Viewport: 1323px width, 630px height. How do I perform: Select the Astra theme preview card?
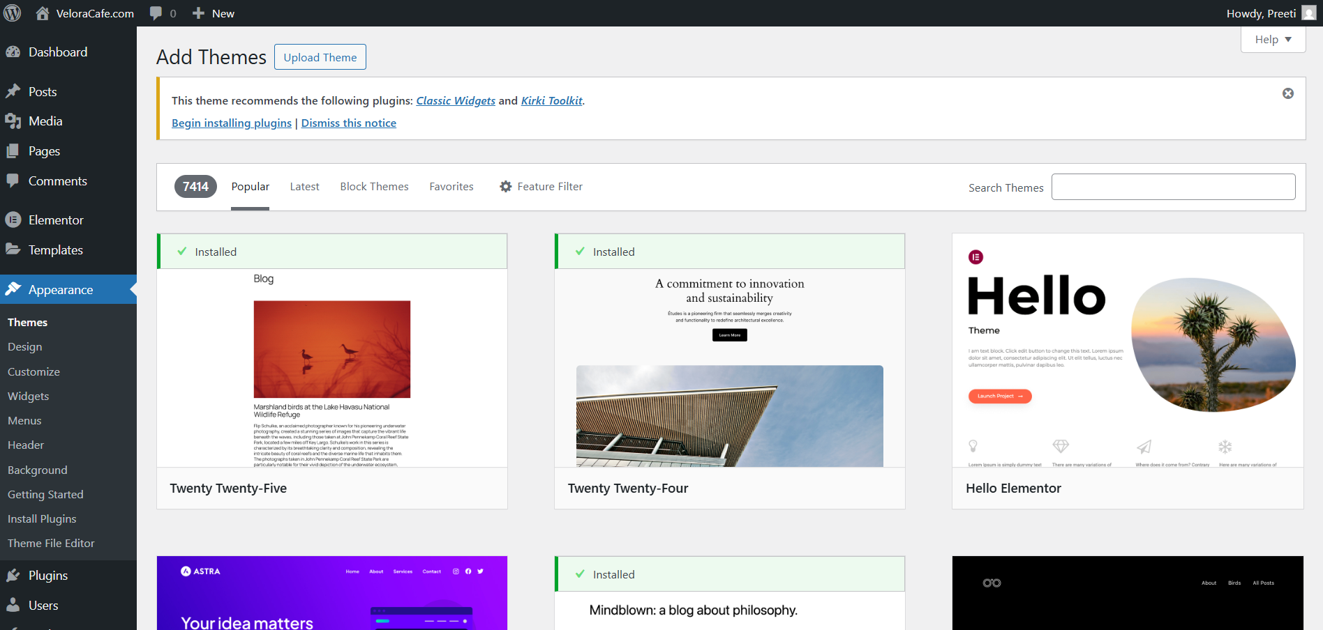pos(332,593)
